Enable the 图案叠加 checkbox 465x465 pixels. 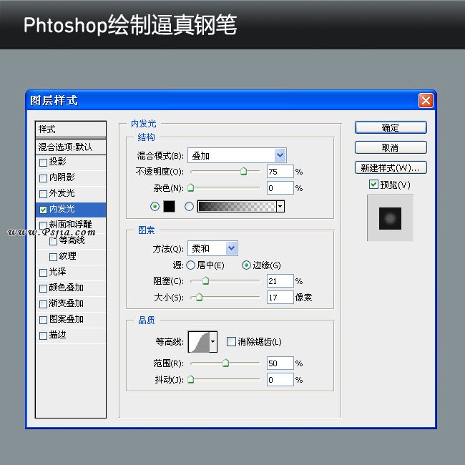(44, 320)
